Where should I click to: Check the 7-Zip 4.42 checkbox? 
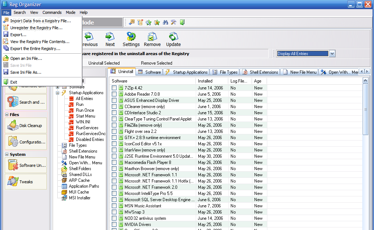click(114, 88)
